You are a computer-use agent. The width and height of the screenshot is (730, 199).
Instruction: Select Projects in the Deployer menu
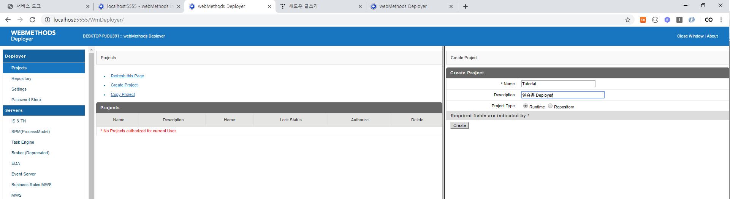pos(44,68)
